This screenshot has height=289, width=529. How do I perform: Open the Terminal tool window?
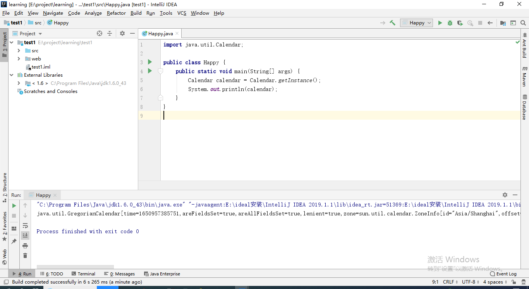coord(83,274)
